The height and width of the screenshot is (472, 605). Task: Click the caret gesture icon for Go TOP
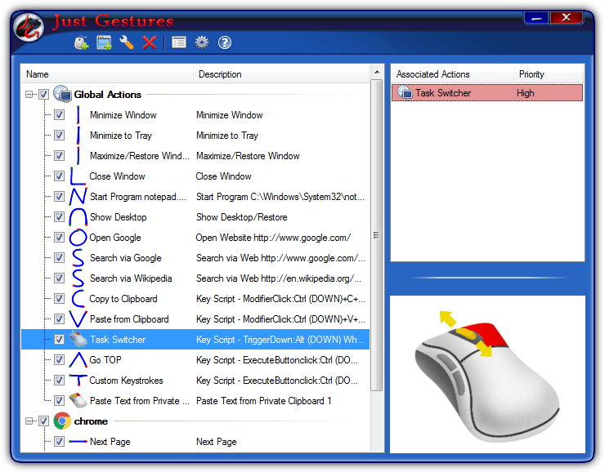78,359
